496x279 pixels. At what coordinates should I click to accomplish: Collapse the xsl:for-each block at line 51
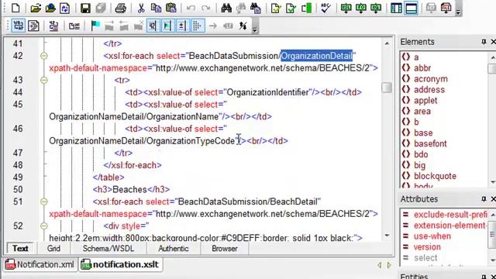point(44,201)
